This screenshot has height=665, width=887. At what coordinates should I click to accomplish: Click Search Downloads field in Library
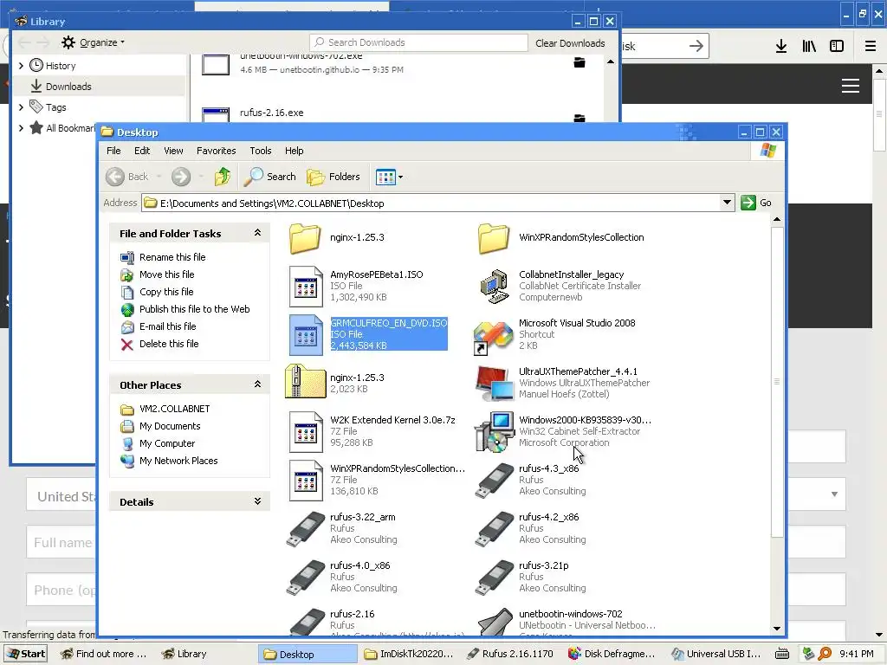click(x=418, y=42)
